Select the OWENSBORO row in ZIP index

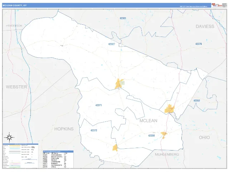tap(58, 155)
